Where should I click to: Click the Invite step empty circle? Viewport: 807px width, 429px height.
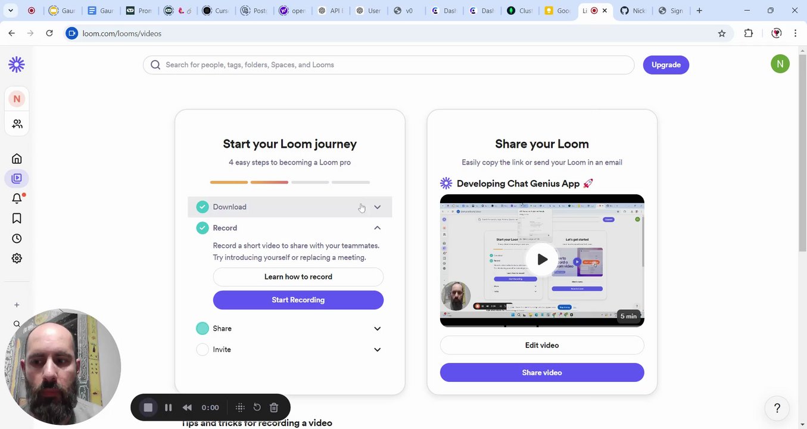(202, 349)
